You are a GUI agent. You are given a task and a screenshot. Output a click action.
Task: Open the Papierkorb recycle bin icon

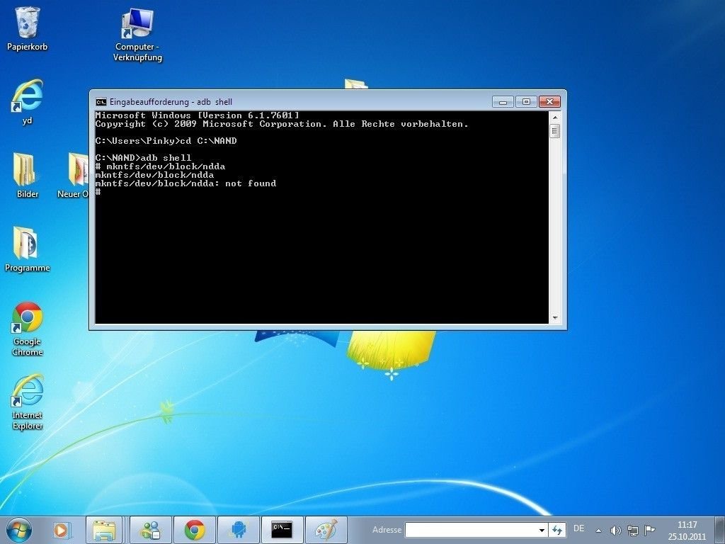click(x=28, y=28)
